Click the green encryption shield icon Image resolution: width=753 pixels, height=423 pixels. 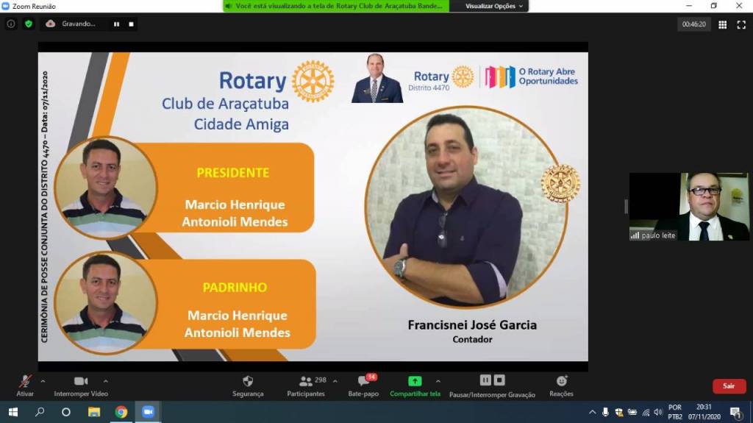click(x=29, y=24)
